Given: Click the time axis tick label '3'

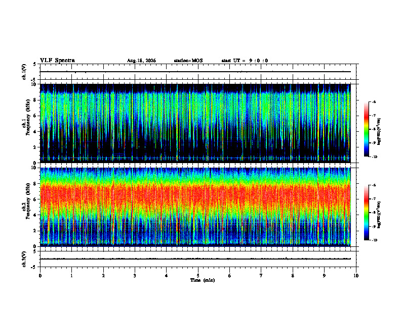Looking at the screenshot, I should click(x=135, y=276).
